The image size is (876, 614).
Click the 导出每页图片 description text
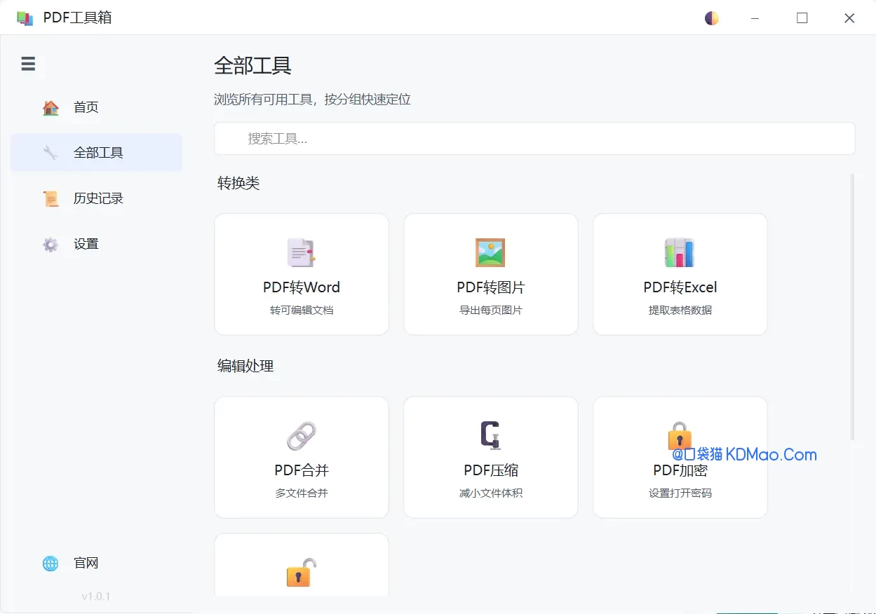tap(491, 310)
